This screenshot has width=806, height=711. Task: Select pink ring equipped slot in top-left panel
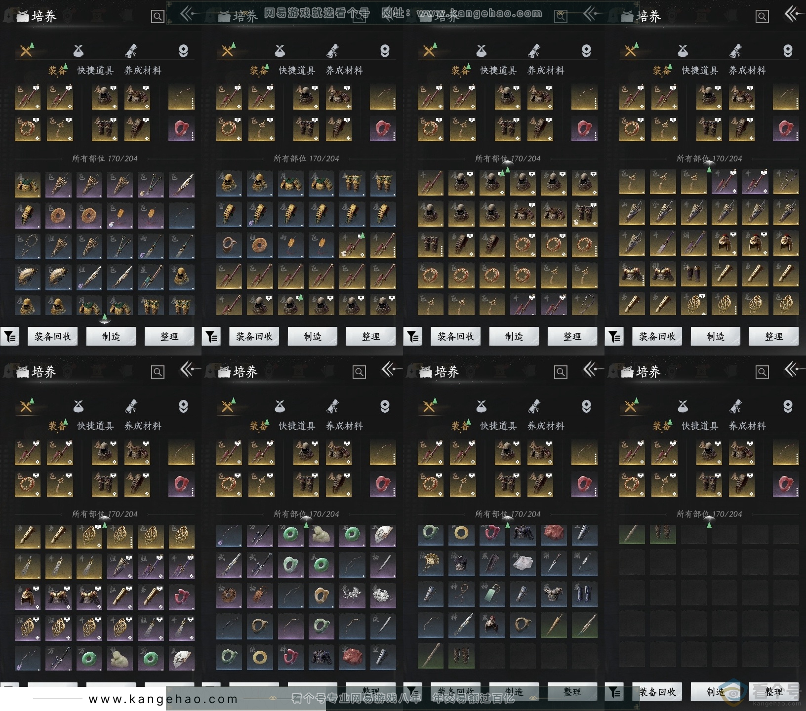point(181,129)
